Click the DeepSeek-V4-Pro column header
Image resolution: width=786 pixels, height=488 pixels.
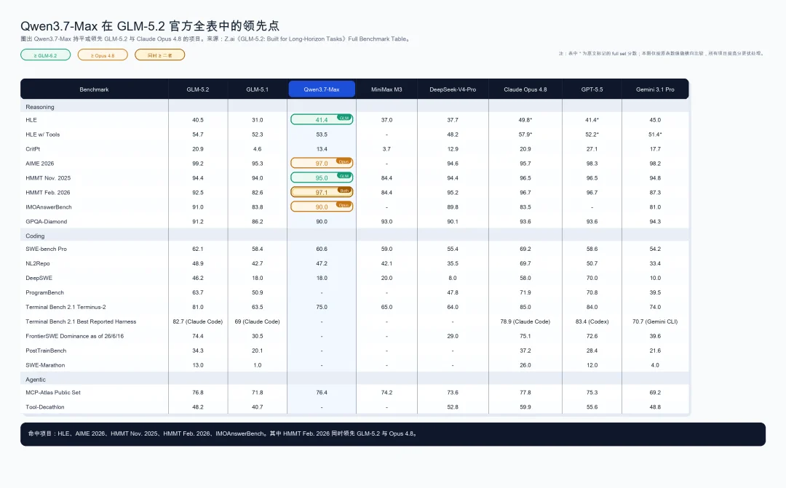[x=453, y=89]
